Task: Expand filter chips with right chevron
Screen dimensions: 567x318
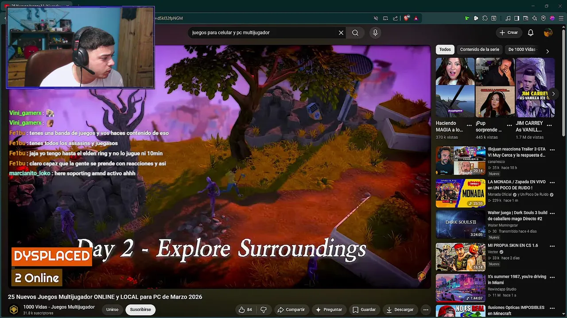Action: tap(548, 51)
